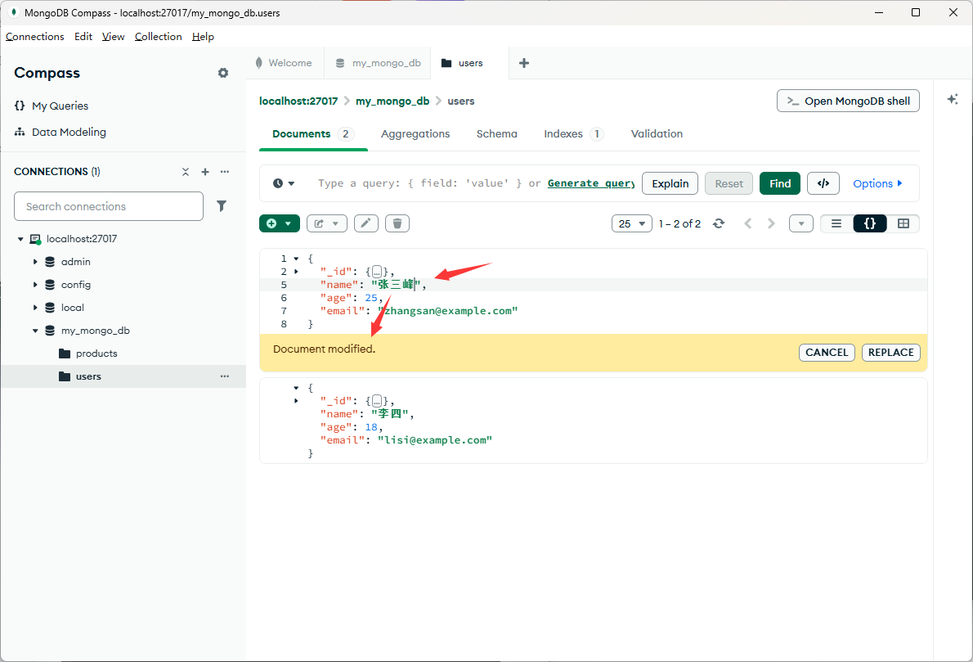Viewport: 973px width, 662px height.
Task: Switch to my_mongo_db tab
Action: [x=378, y=63]
